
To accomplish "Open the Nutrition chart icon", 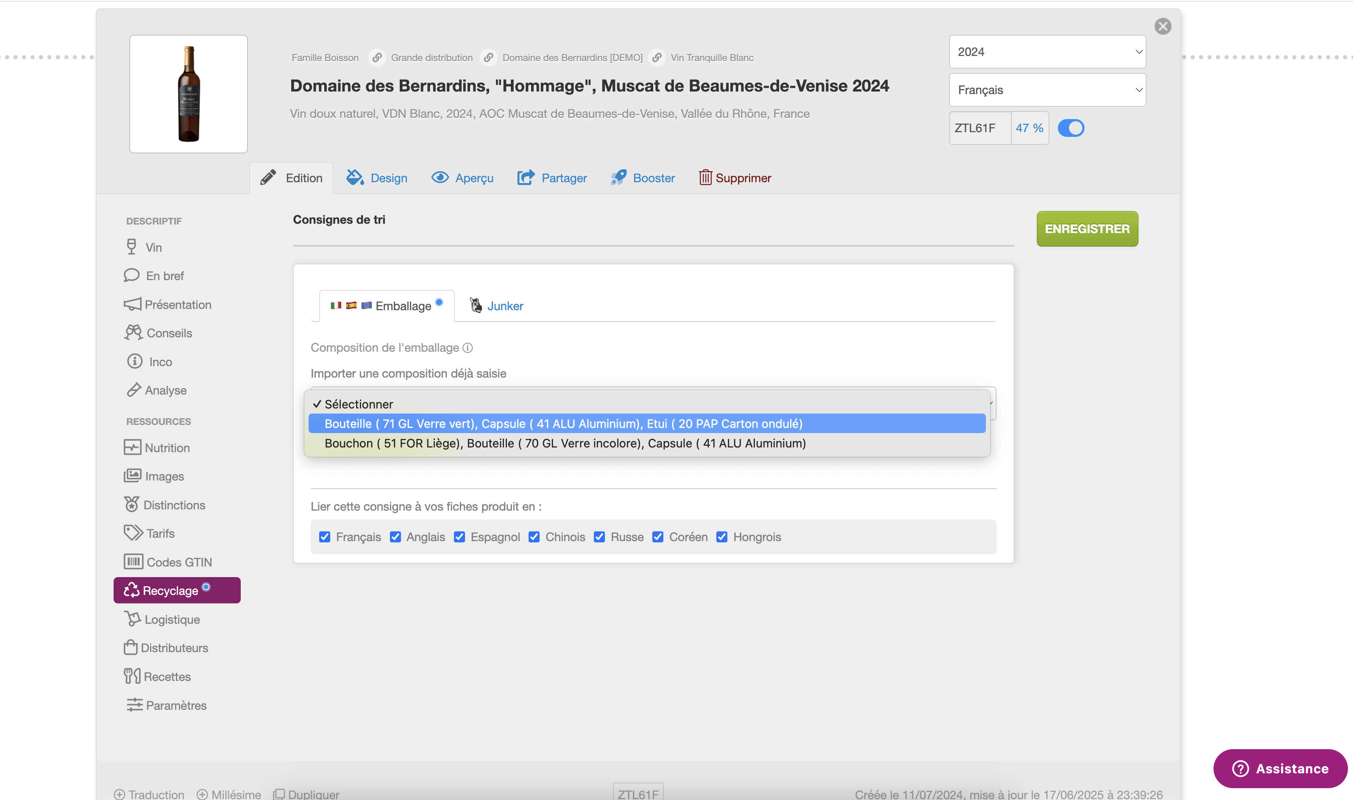I will pos(132,447).
